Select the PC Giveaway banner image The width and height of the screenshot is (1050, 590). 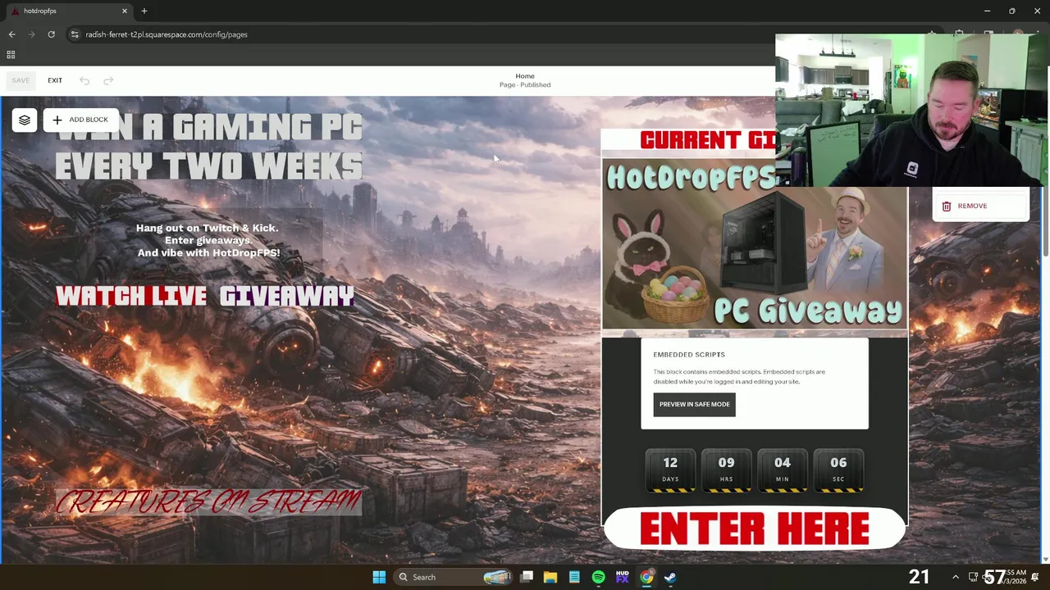[755, 244]
